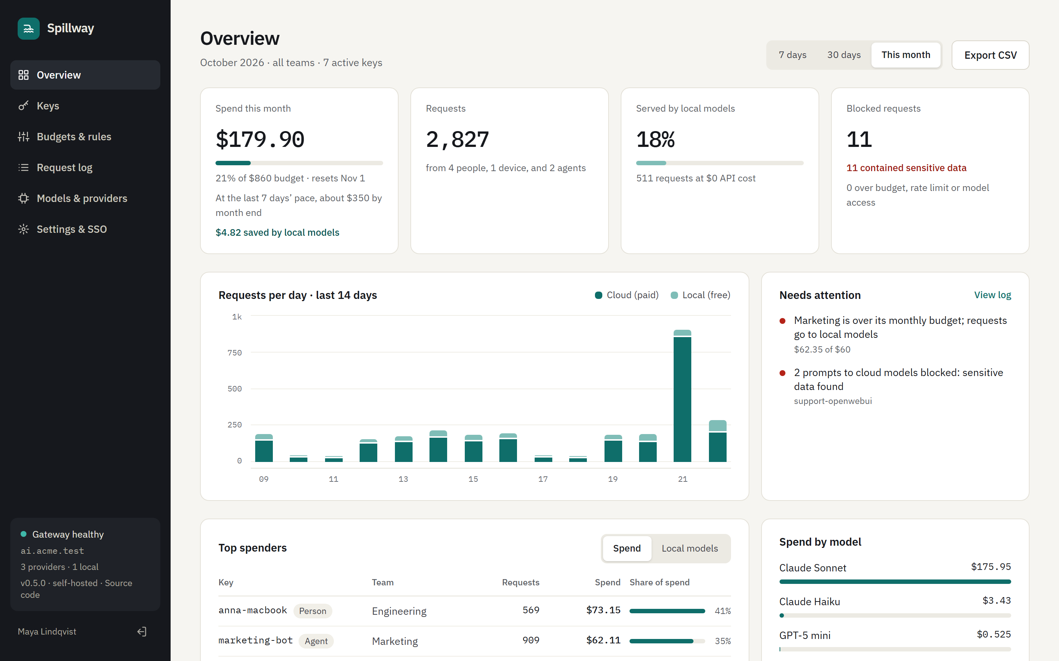Select the This month range
1059x661 pixels.
point(906,55)
